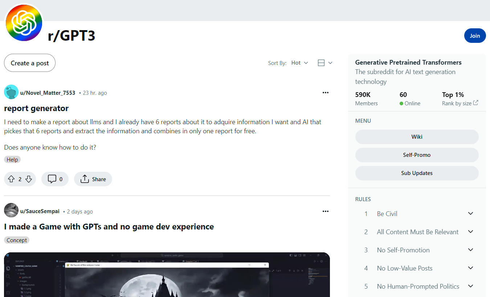
Task: Share the report generator post
Action: pos(93,179)
